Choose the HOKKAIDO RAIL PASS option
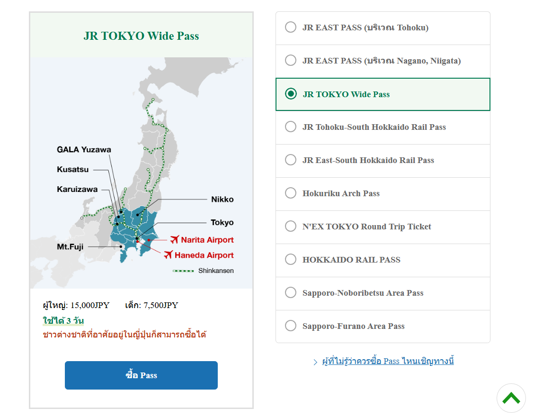The height and width of the screenshot is (418, 543). tap(291, 260)
